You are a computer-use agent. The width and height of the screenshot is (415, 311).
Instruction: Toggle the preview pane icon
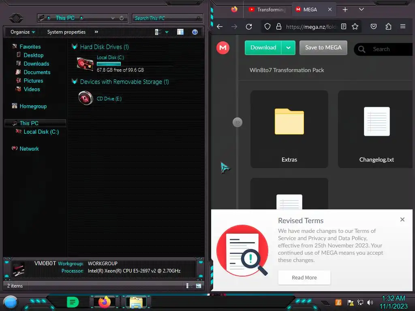[x=180, y=32]
